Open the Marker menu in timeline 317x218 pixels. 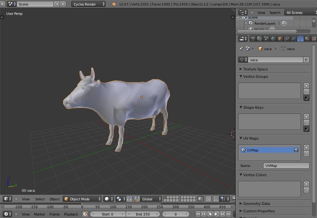point(39,214)
